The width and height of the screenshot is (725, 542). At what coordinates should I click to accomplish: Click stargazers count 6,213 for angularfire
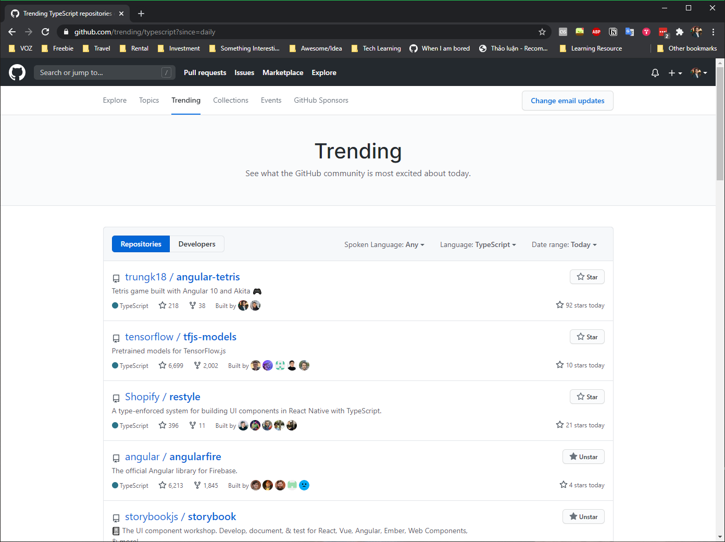pyautogui.click(x=171, y=485)
